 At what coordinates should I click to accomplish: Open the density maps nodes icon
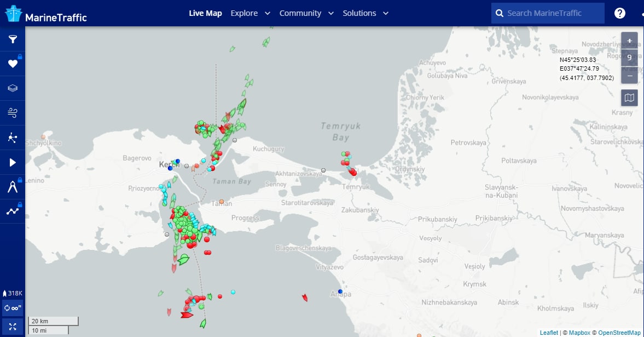coord(13,138)
